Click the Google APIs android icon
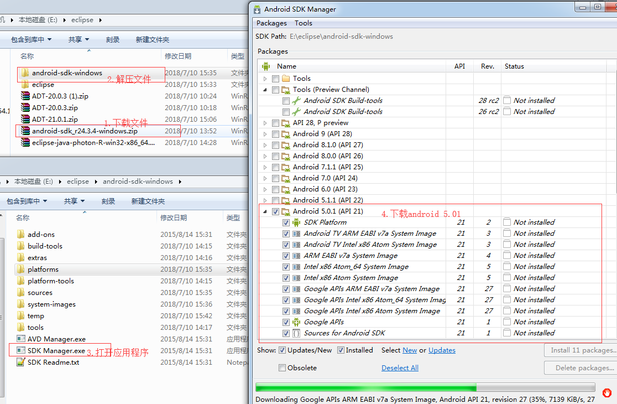 [296, 322]
